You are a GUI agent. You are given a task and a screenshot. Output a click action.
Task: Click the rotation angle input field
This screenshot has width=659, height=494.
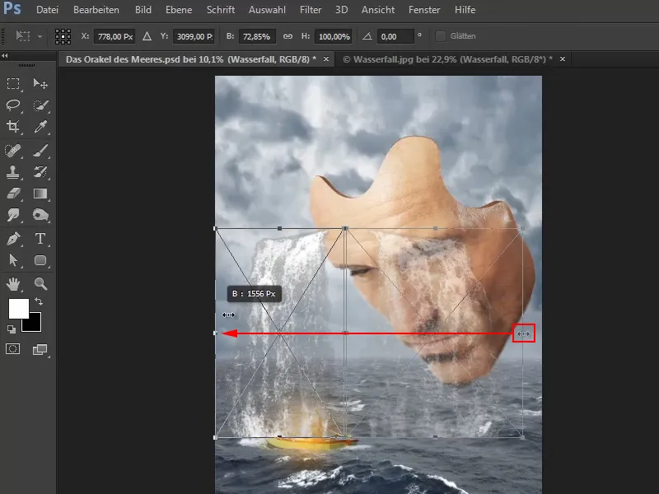pos(395,36)
